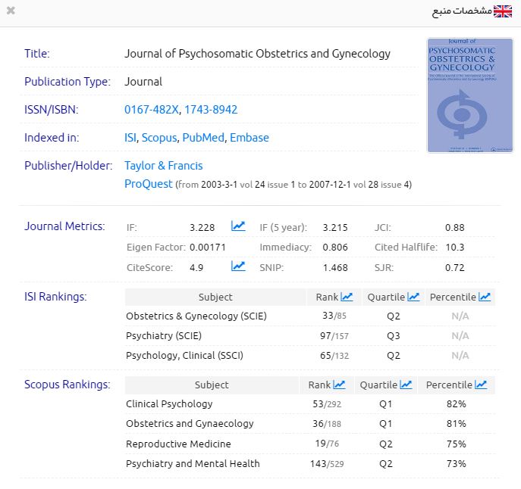Show ISI Rank trend chart
This screenshot has width=521, height=489.
click(347, 297)
